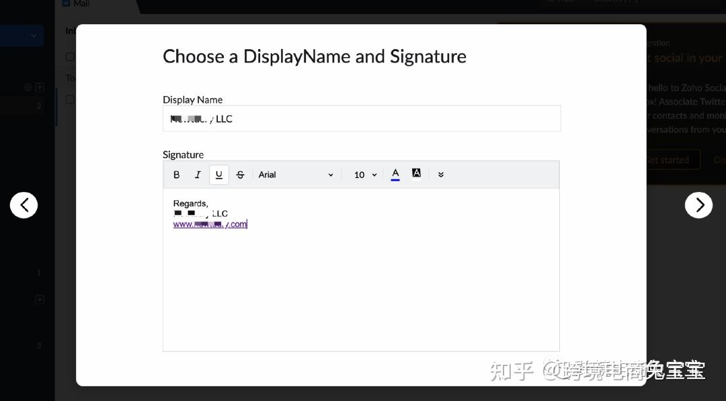Open the text background color picker
The height and width of the screenshot is (401, 726).
[x=416, y=174]
